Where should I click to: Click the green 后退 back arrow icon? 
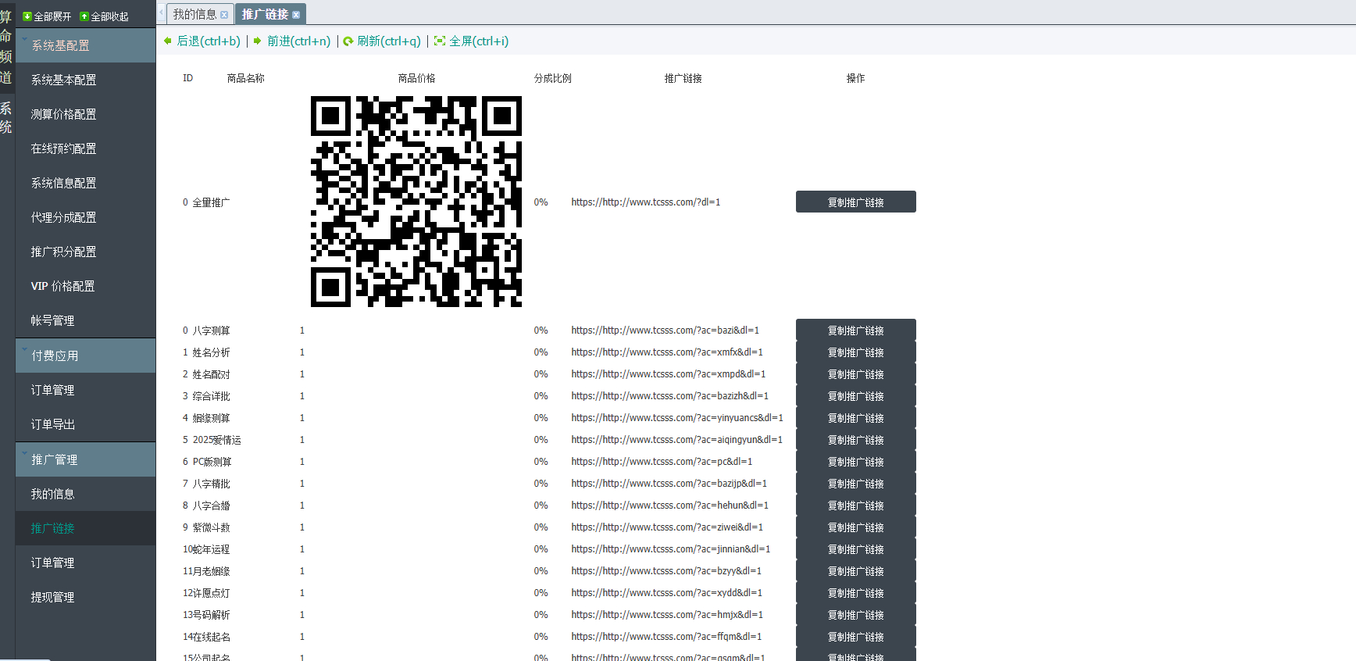(x=168, y=41)
